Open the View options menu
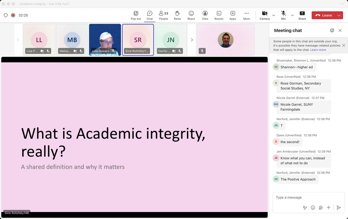 click(x=205, y=15)
